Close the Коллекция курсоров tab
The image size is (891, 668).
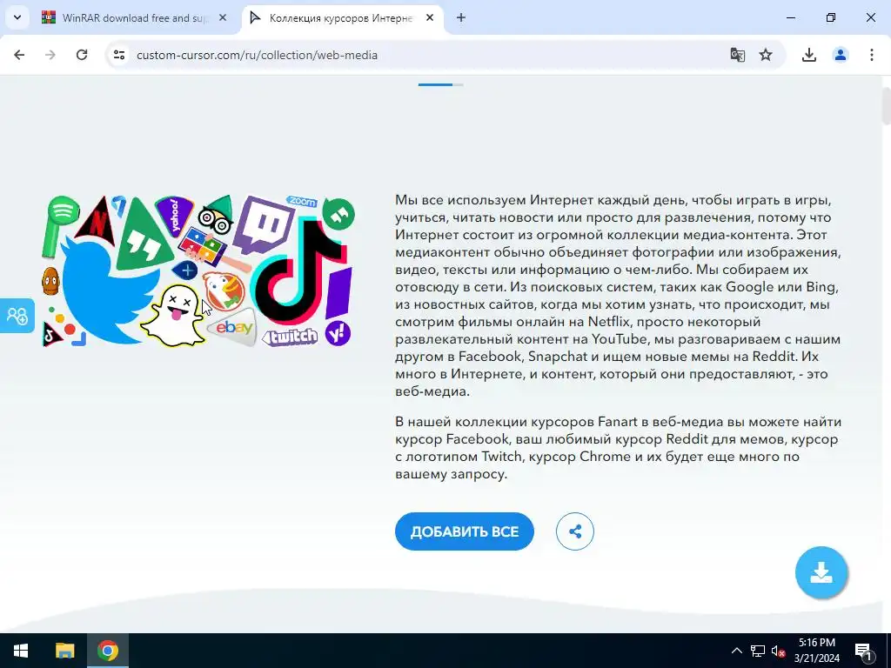[430, 18]
